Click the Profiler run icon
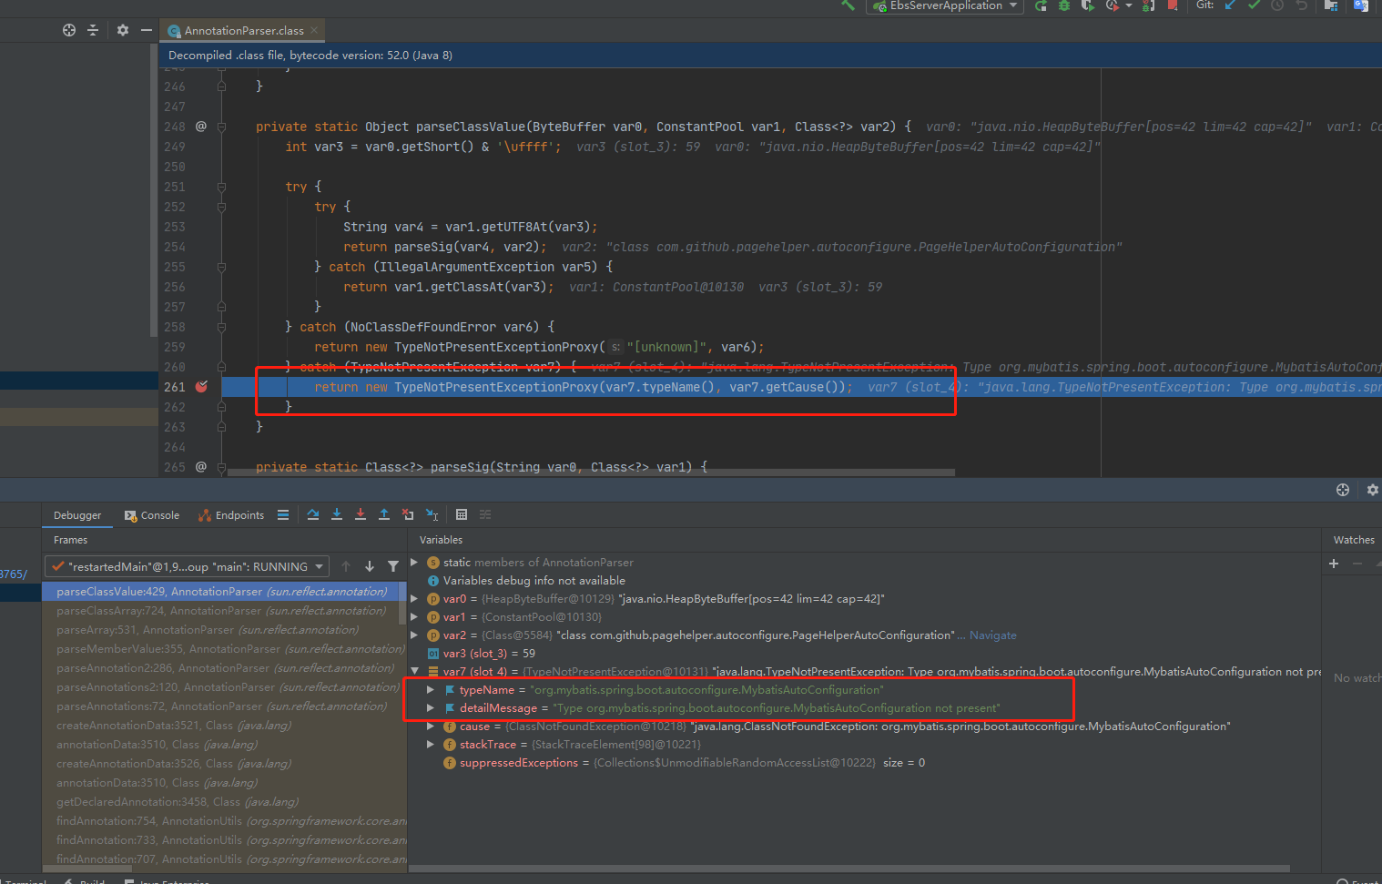Image resolution: width=1382 pixels, height=884 pixels. pos(1114,5)
